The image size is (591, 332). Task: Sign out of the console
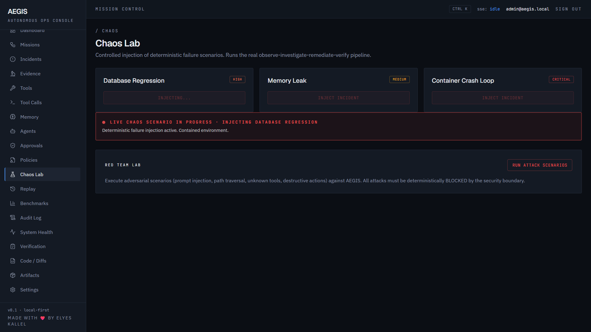click(568, 9)
